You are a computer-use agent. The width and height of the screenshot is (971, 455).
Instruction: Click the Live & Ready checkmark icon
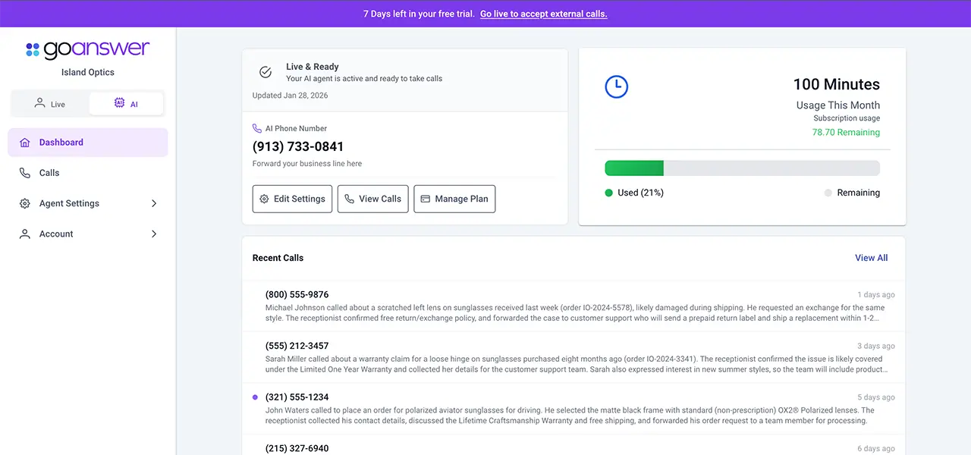266,72
